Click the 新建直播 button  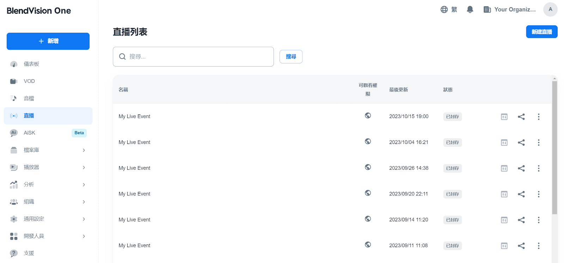point(541,32)
